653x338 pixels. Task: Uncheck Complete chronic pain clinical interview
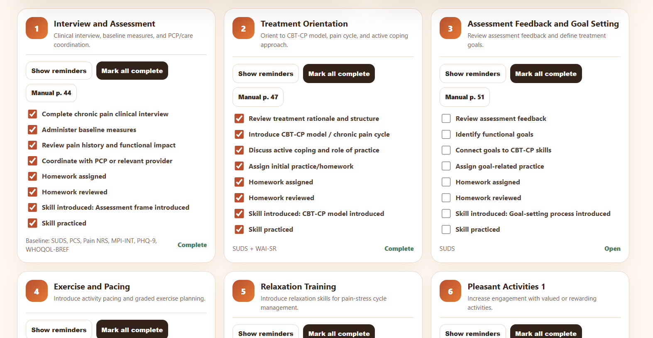tap(32, 114)
